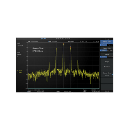Image resolution: width=130 pixels, height=130 pixels.
Task: Click the Ext Ref indicator
Action: pyautogui.click(x=44, y=39)
